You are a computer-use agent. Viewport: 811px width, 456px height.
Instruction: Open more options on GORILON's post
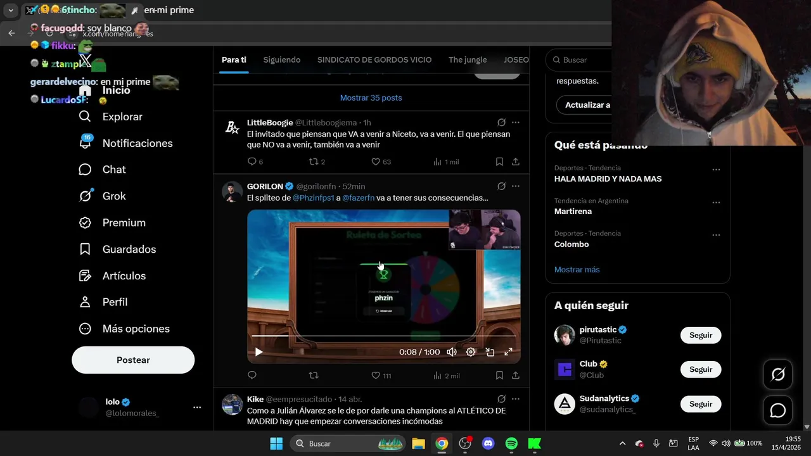pos(516,186)
